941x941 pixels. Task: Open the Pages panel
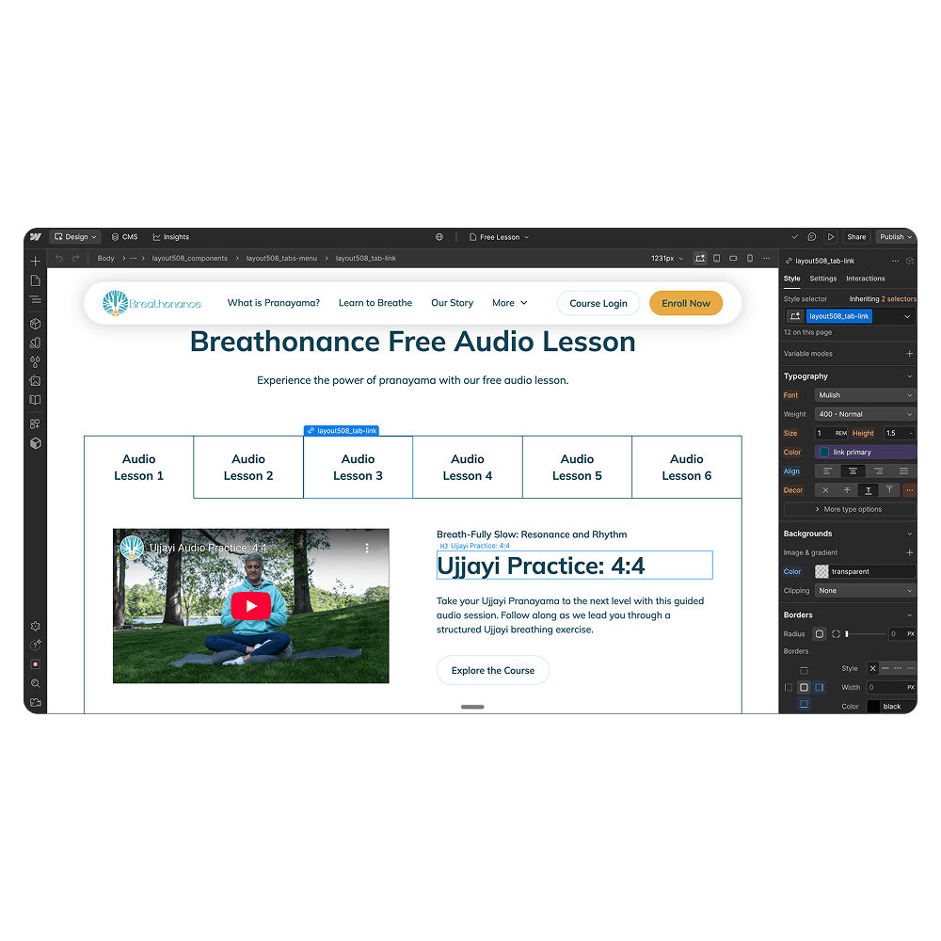35,279
